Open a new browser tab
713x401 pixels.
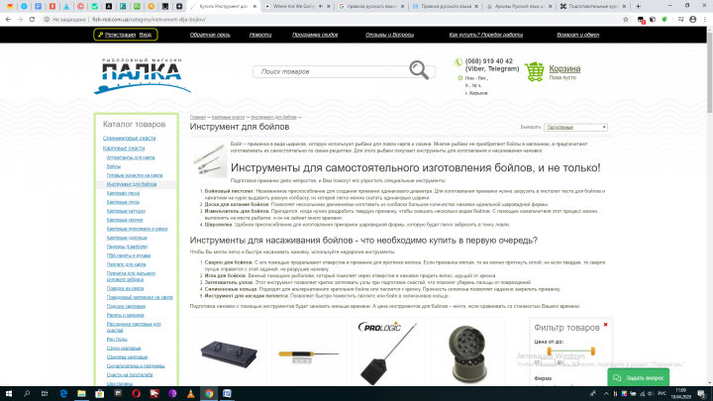tap(638, 6)
